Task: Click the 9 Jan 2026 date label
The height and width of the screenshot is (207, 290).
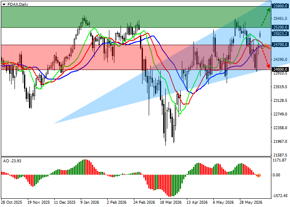Action: coord(90,202)
